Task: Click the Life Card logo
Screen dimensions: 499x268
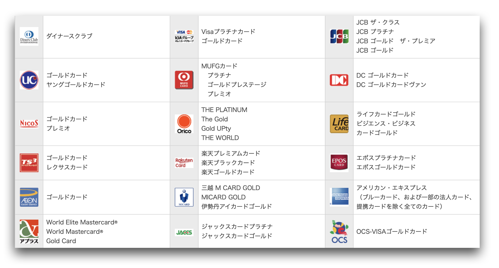Action: click(339, 124)
